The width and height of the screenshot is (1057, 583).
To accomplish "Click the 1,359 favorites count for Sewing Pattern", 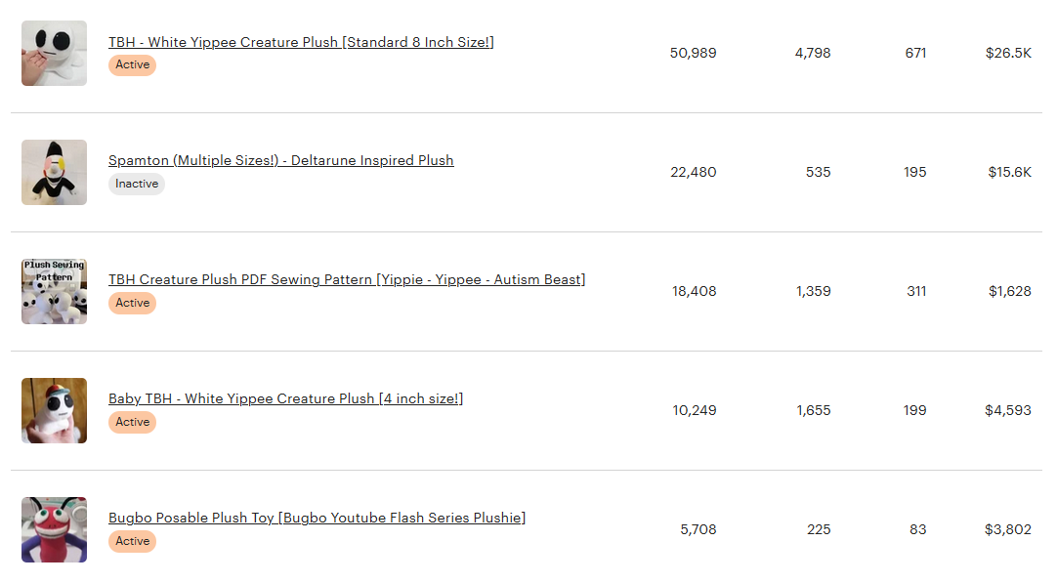I will coord(813,291).
